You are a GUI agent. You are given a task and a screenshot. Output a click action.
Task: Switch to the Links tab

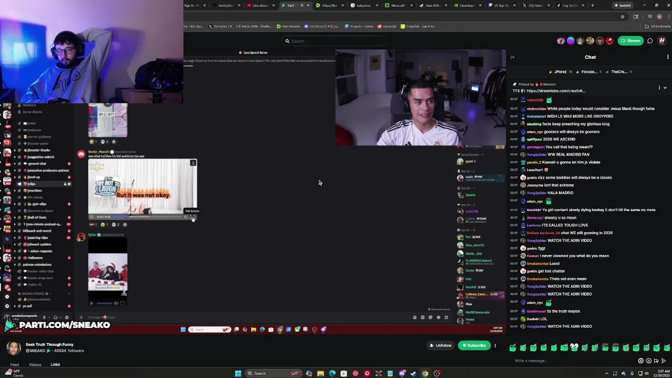pos(55,364)
